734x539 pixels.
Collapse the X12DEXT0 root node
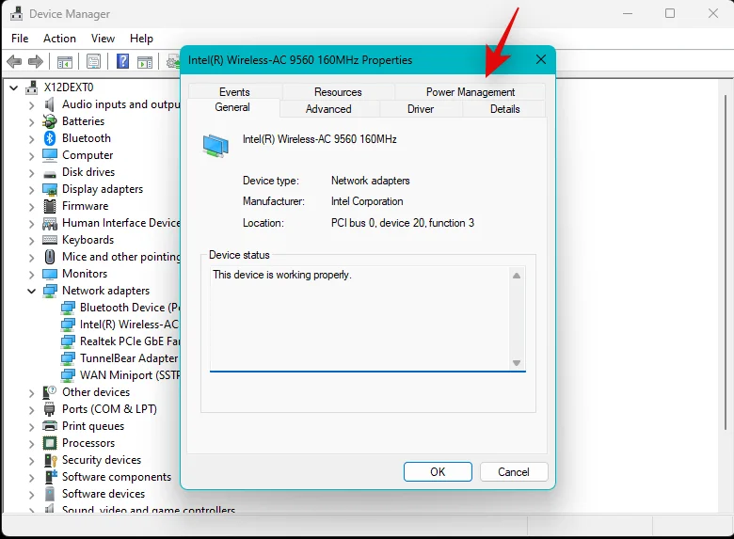13,87
